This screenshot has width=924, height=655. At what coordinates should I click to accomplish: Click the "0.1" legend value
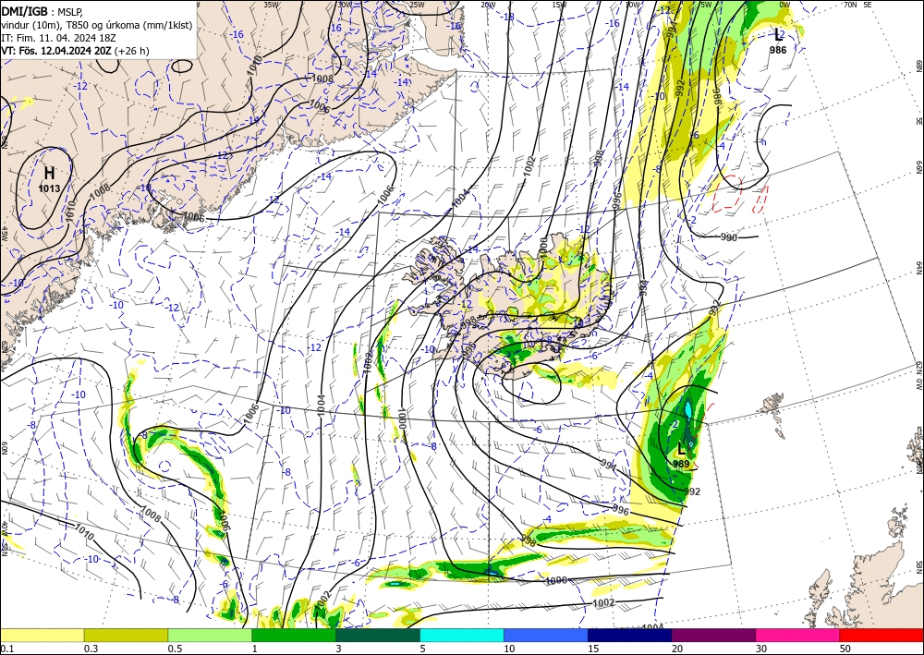click(x=6, y=649)
